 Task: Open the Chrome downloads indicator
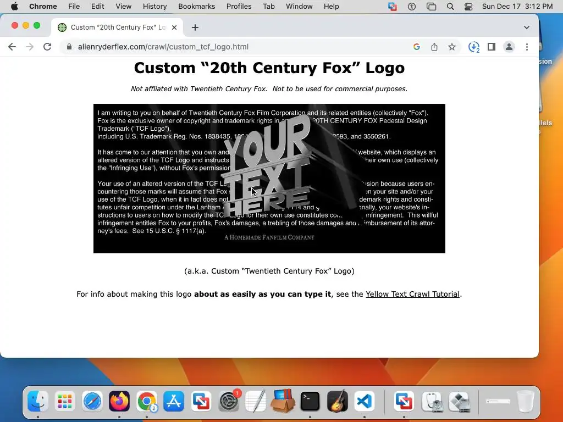pos(474,47)
